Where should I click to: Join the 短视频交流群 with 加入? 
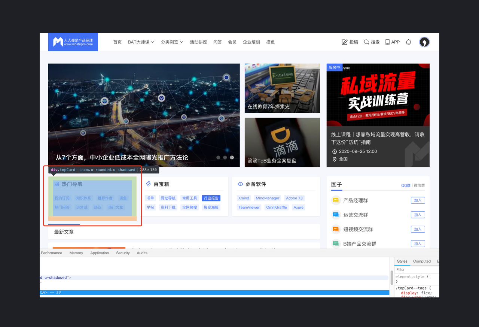(x=418, y=229)
